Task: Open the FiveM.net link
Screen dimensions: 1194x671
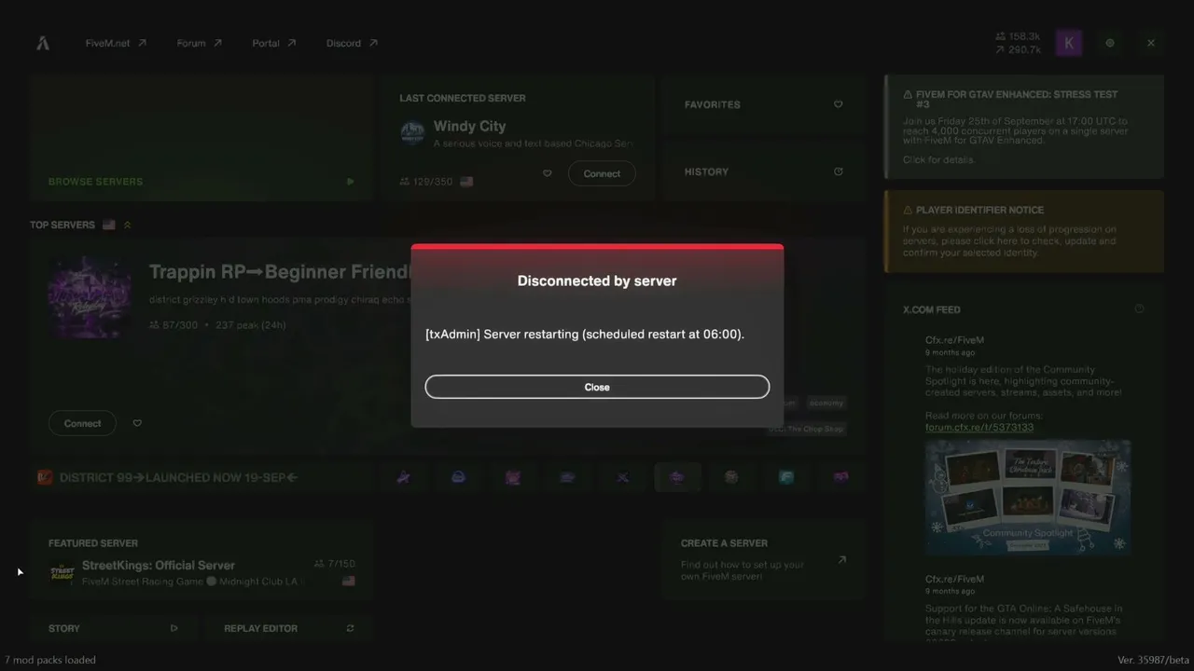Action: pos(116,43)
